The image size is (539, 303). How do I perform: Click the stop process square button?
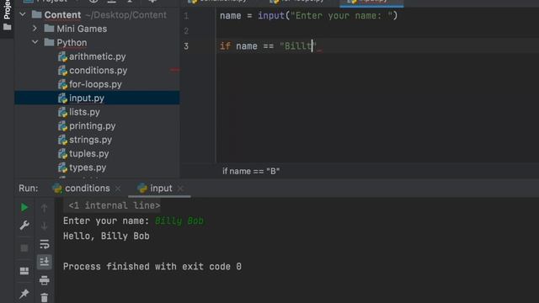point(24,247)
